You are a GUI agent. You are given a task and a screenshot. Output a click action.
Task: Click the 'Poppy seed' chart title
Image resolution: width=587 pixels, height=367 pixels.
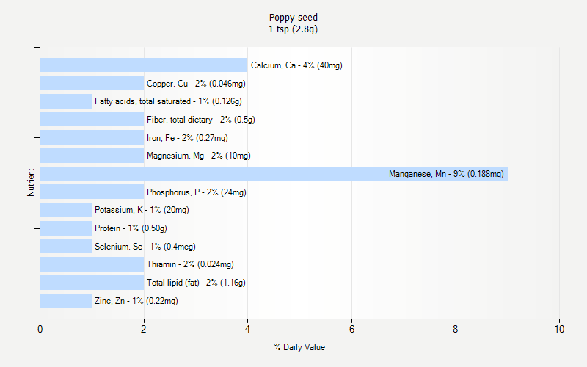[293, 18]
